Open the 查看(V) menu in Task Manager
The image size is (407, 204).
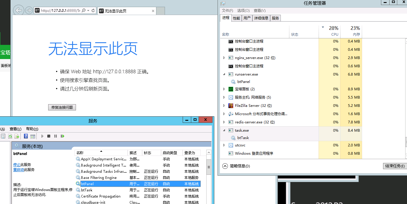click(260, 11)
